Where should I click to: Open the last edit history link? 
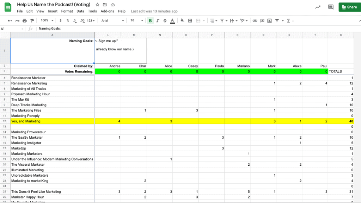(x=154, y=11)
